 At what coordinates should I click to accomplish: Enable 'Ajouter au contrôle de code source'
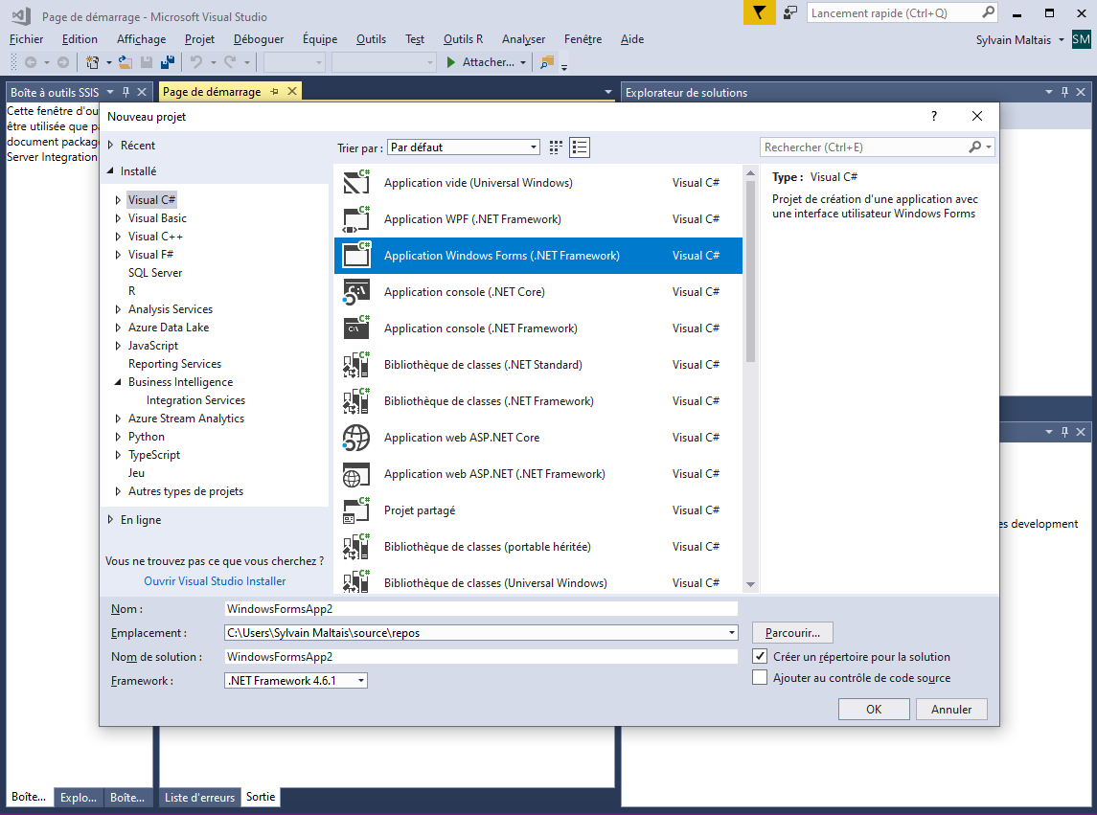760,676
